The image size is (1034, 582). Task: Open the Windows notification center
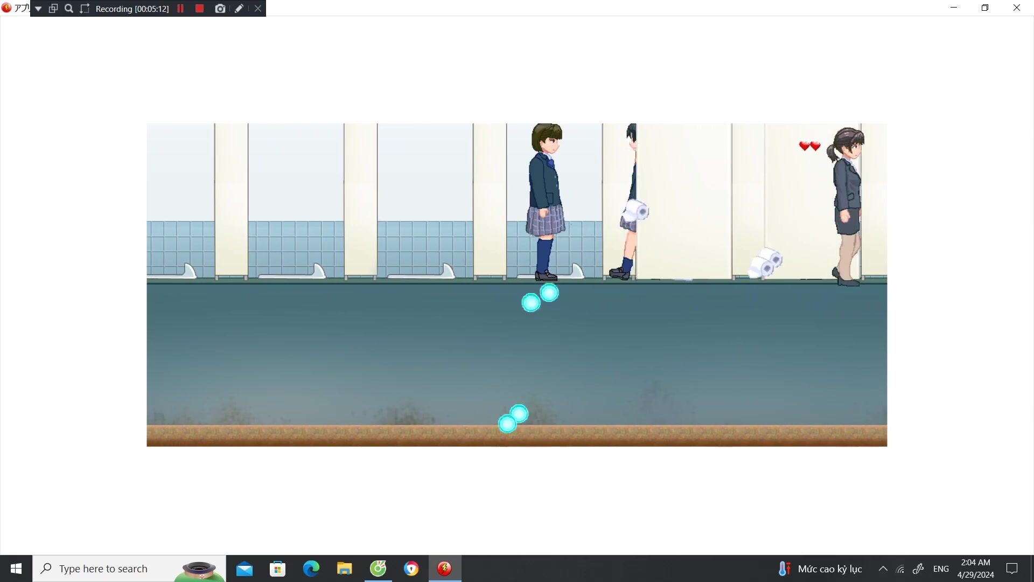[x=1012, y=569]
